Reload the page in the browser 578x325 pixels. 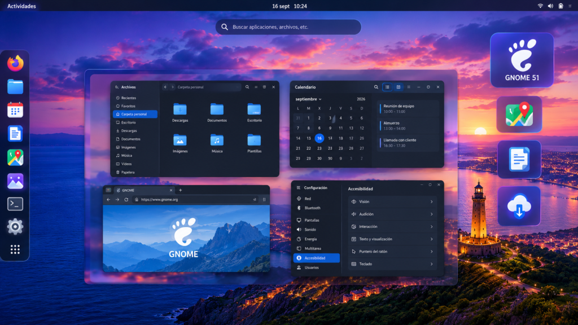click(x=126, y=199)
